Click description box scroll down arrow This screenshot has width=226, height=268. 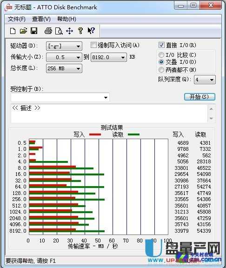coord(211,118)
